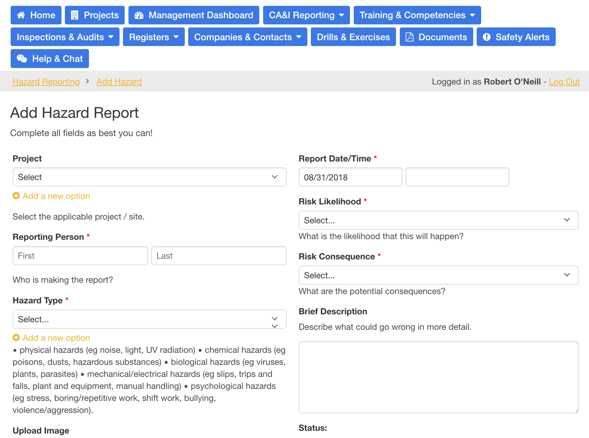The image size is (589, 438).
Task: Open the Drills & Exercises page
Action: coord(353,37)
